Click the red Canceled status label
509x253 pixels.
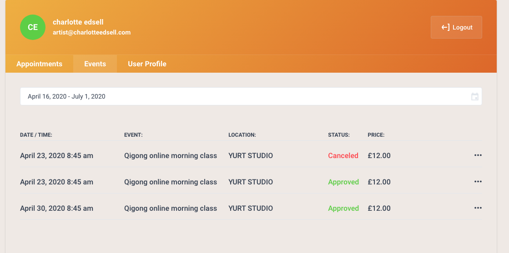coord(343,156)
